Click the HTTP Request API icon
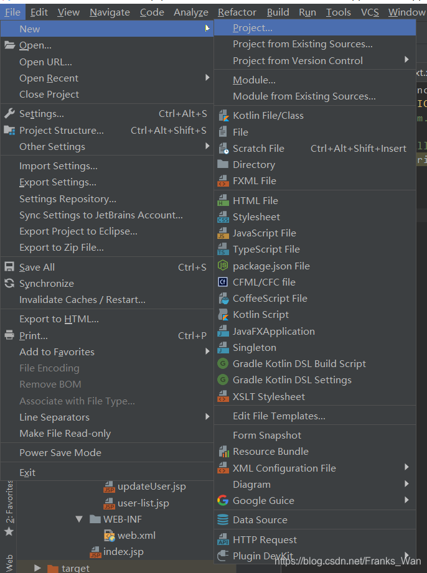This screenshot has height=573, width=427. (x=223, y=540)
